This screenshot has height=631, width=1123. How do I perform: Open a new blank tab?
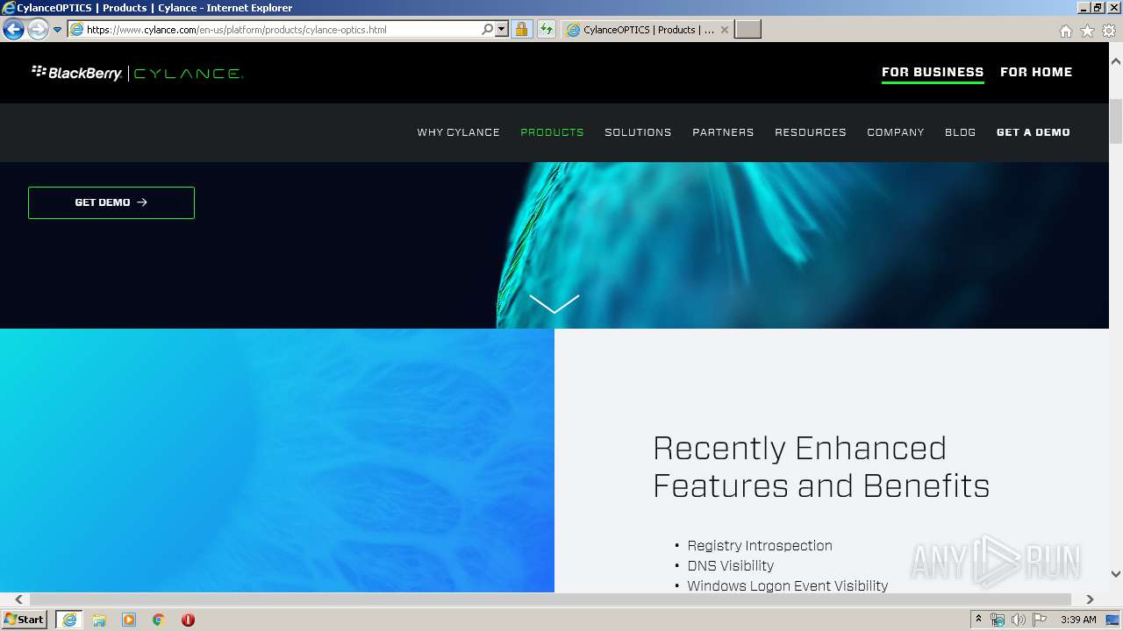click(747, 30)
